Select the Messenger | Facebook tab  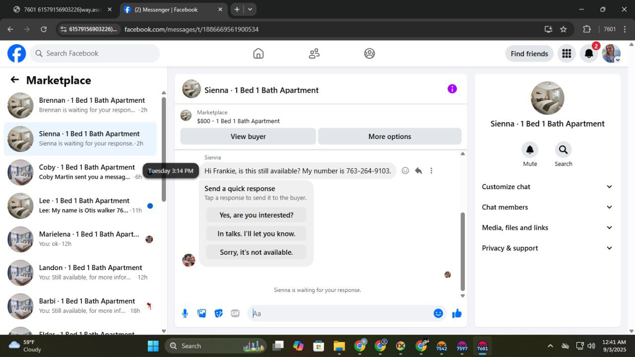(173, 9)
